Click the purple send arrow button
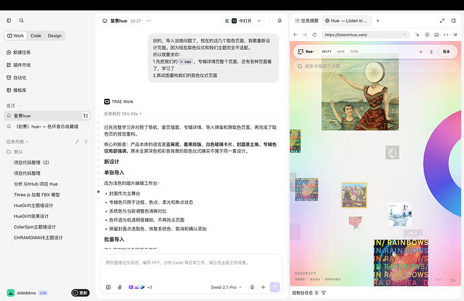Image resolution: width=464 pixels, height=301 pixels. coord(275,287)
